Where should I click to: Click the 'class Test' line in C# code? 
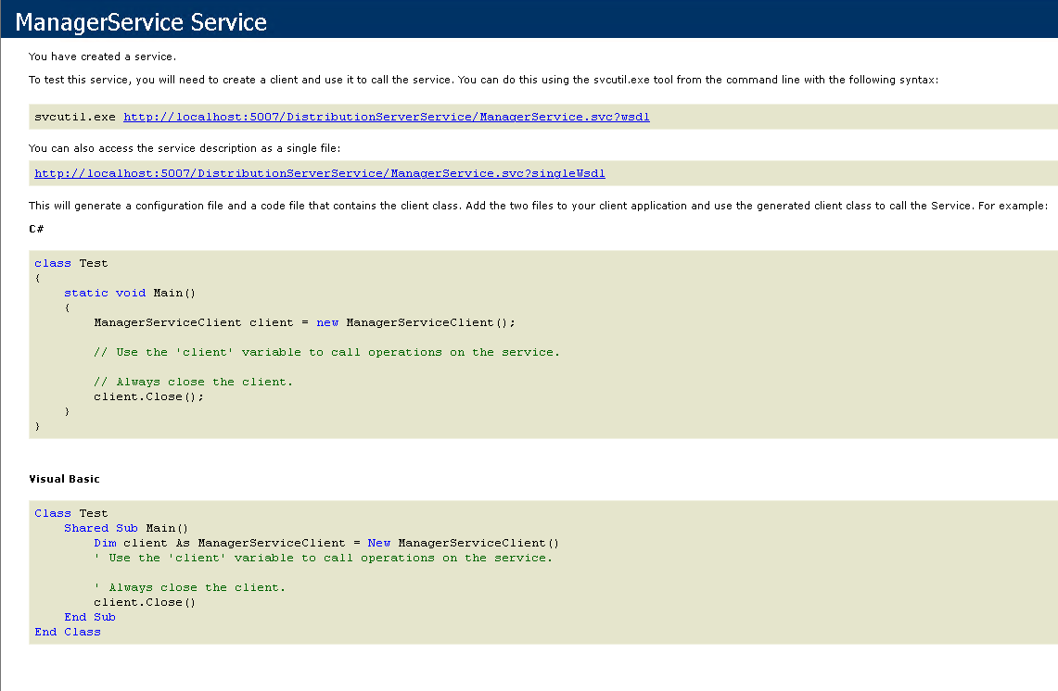point(71,263)
